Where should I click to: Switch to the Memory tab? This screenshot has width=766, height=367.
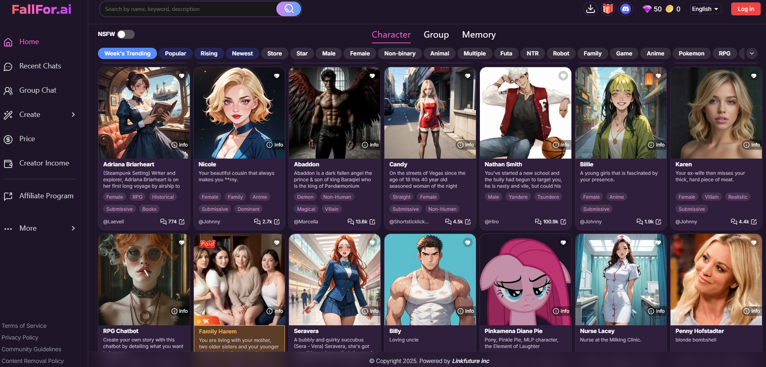click(x=479, y=35)
